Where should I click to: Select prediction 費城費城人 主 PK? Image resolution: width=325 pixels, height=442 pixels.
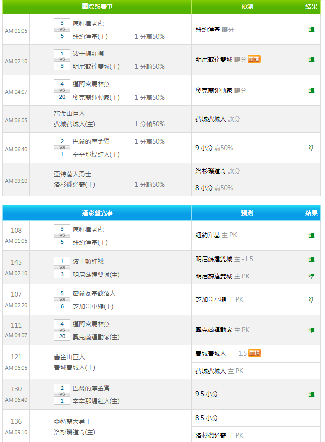point(219,371)
